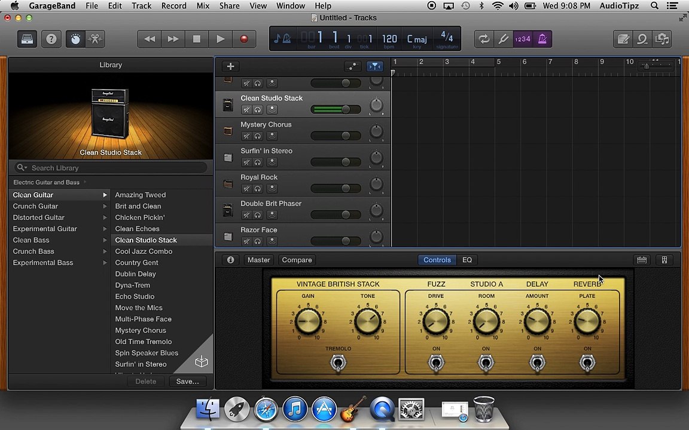Select the Cool Jazz Combo patch

144,251
